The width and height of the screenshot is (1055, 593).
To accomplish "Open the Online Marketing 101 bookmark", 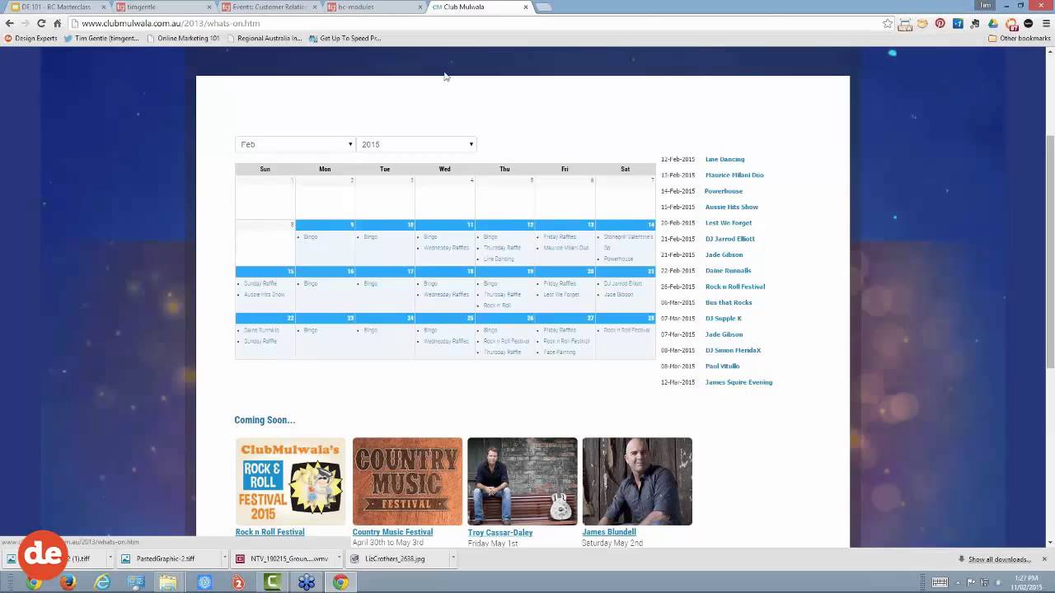I will click(183, 38).
